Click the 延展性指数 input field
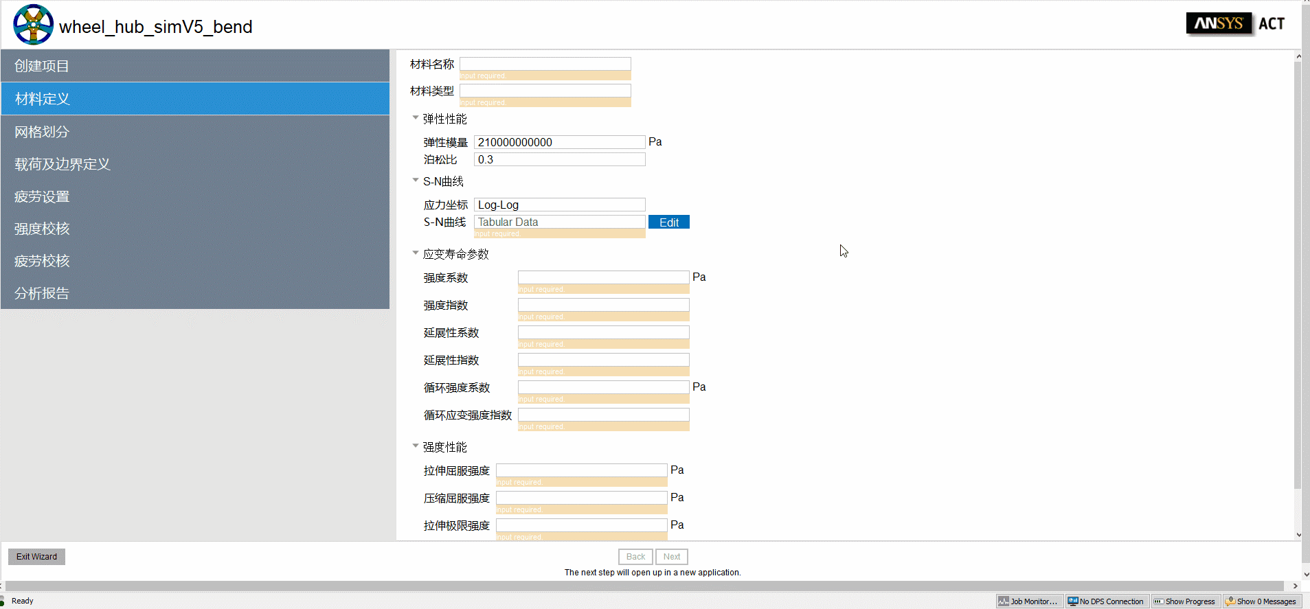Screen dimensions: 1310x609 [x=603, y=360]
